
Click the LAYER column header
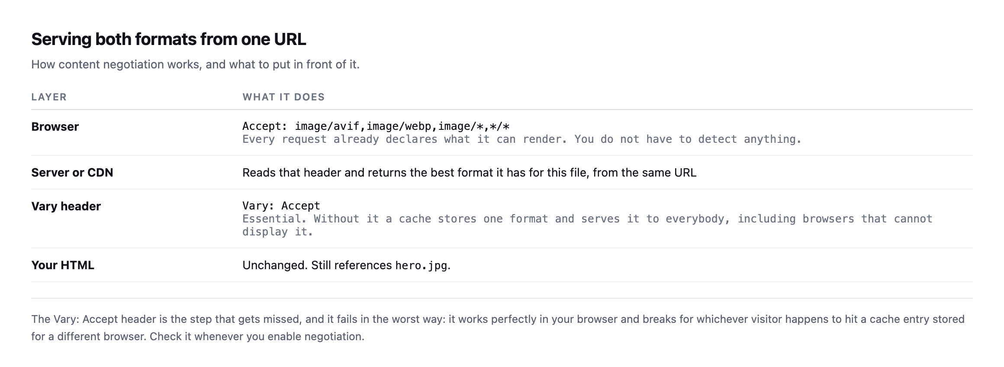click(x=49, y=97)
